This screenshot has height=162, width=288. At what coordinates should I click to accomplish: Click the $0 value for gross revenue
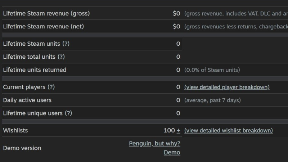coord(176,13)
